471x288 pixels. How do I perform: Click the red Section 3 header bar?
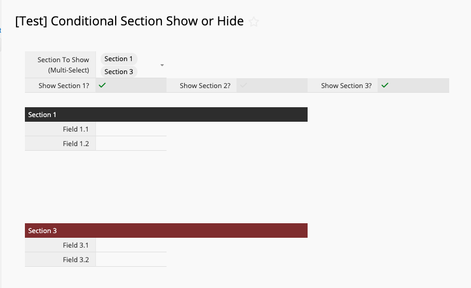(166, 231)
